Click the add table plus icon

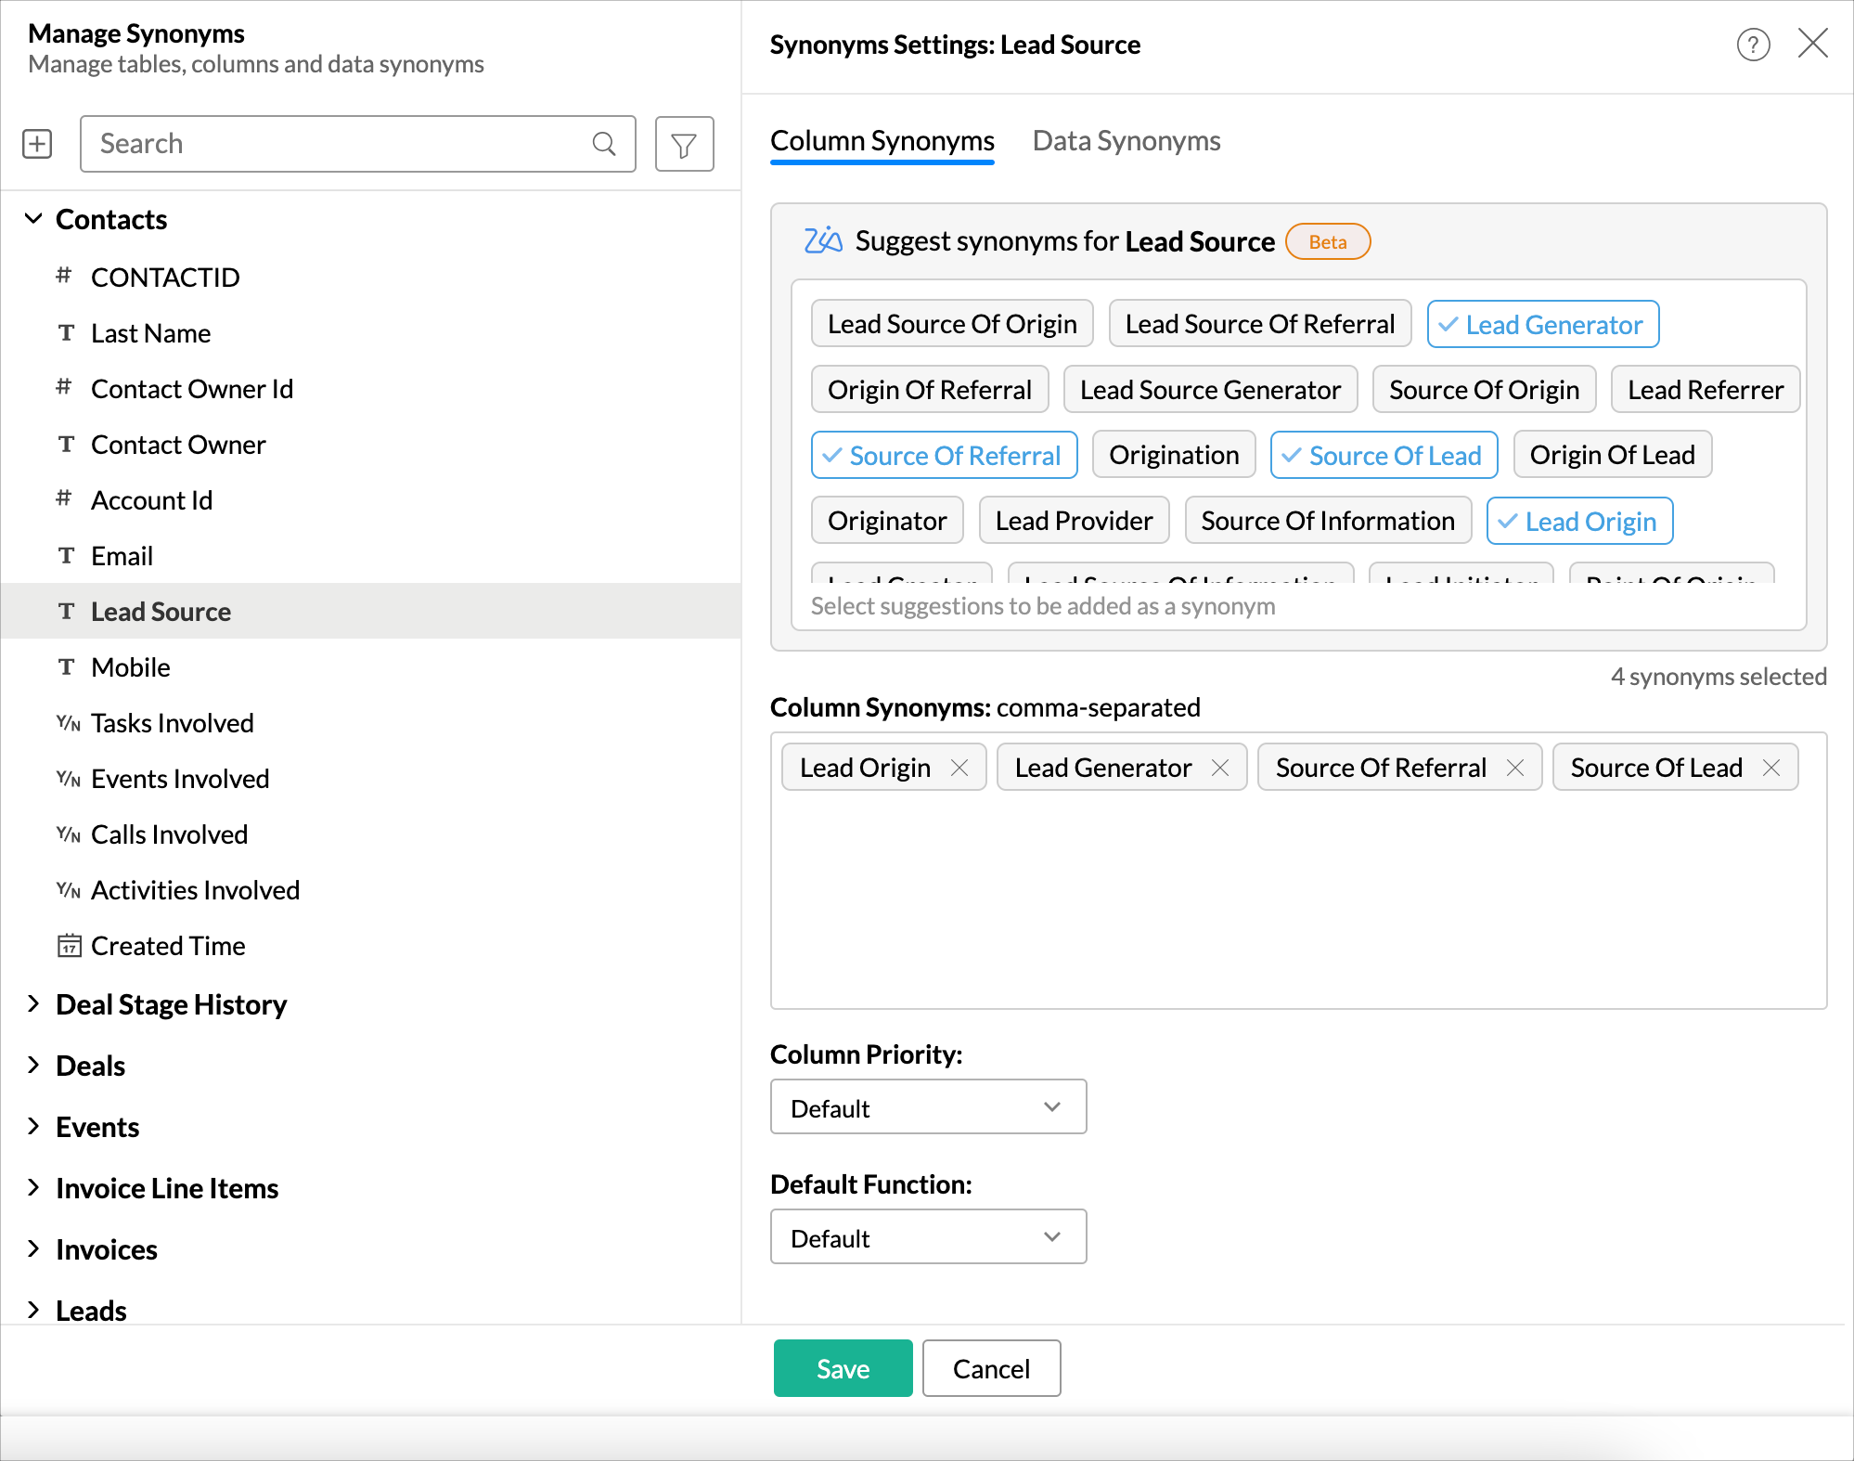36,143
